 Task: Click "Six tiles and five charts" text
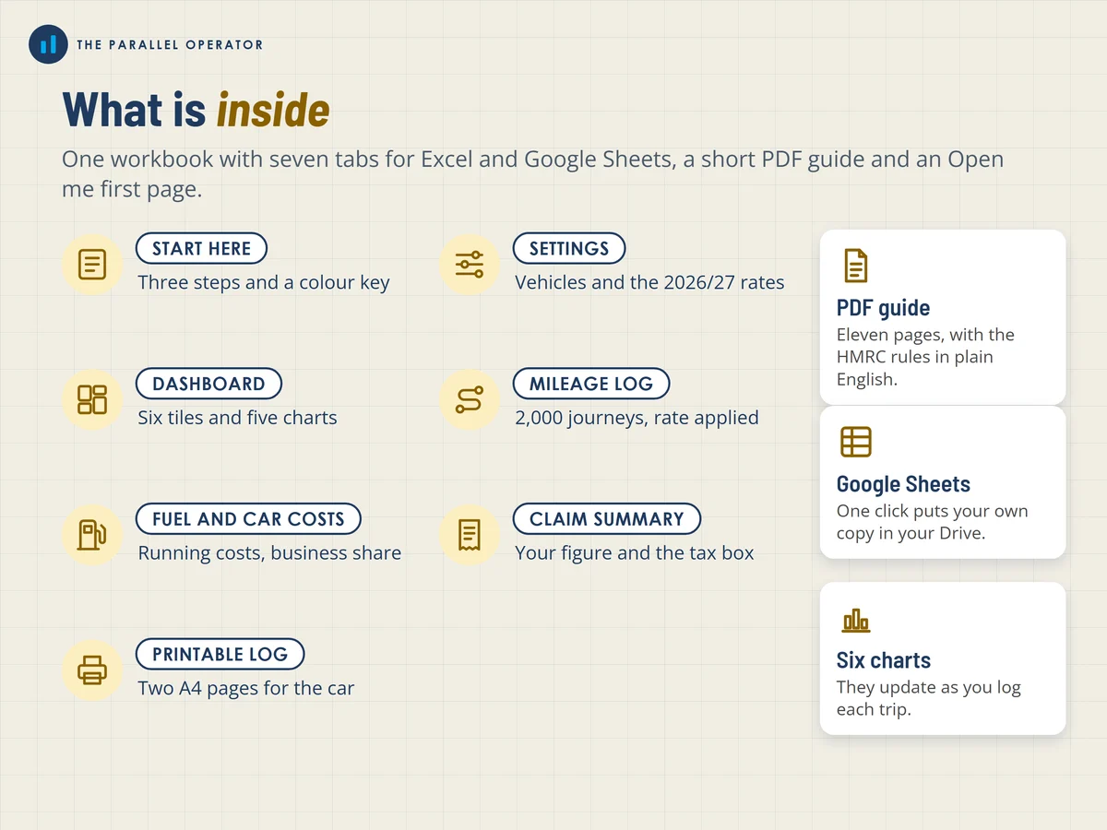point(237,418)
